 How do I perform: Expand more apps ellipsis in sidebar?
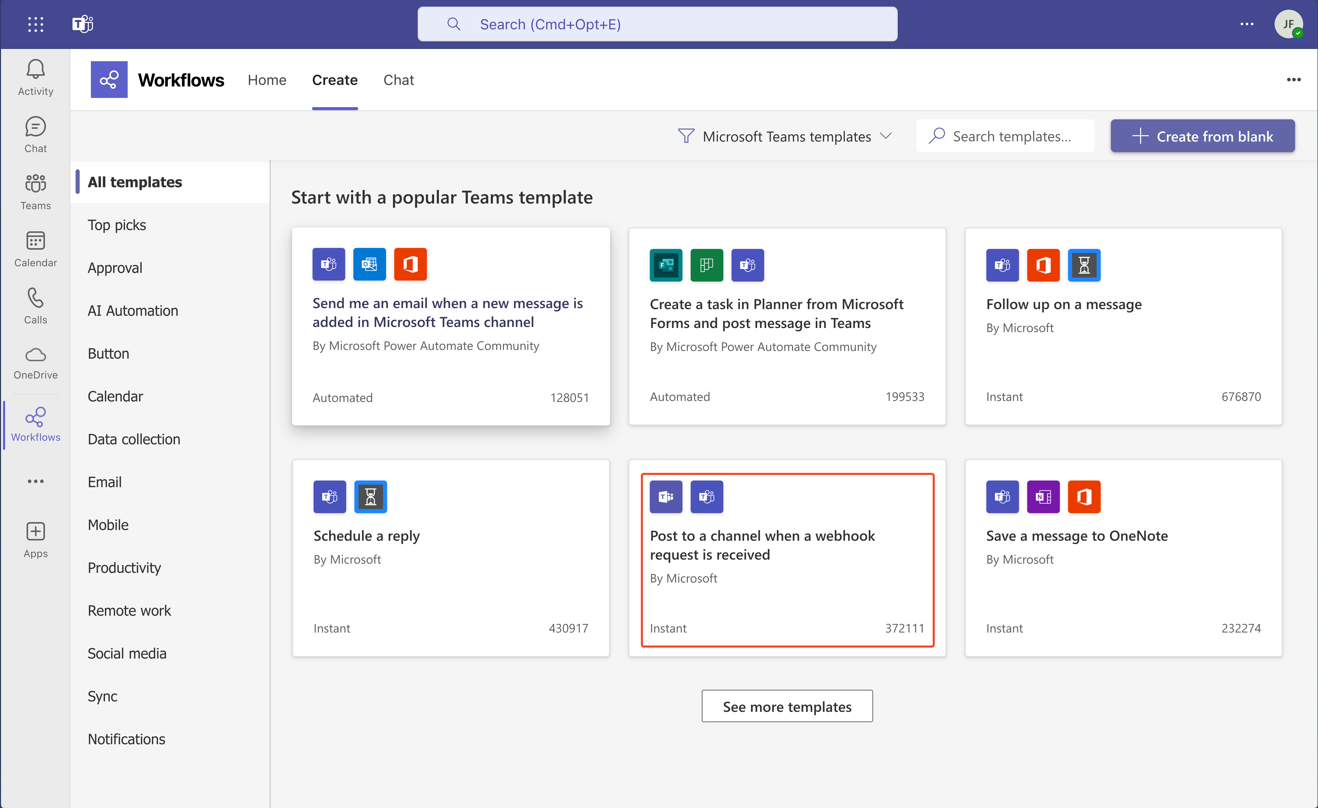click(x=35, y=481)
